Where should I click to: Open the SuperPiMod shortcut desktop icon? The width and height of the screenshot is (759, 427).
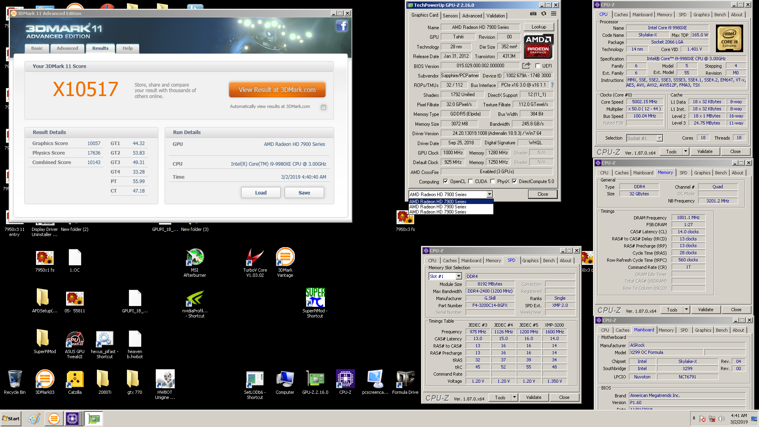pos(315,303)
